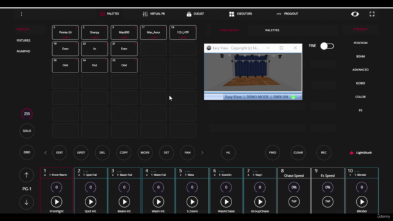The image size is (393, 221).
Task: Show more command buttons with right chevron
Action: pos(202,153)
